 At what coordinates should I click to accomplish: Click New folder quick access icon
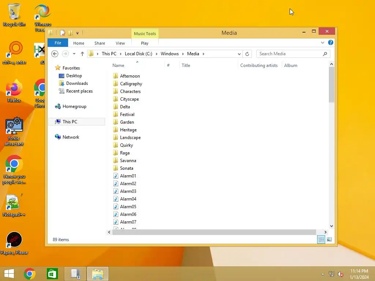point(71,33)
